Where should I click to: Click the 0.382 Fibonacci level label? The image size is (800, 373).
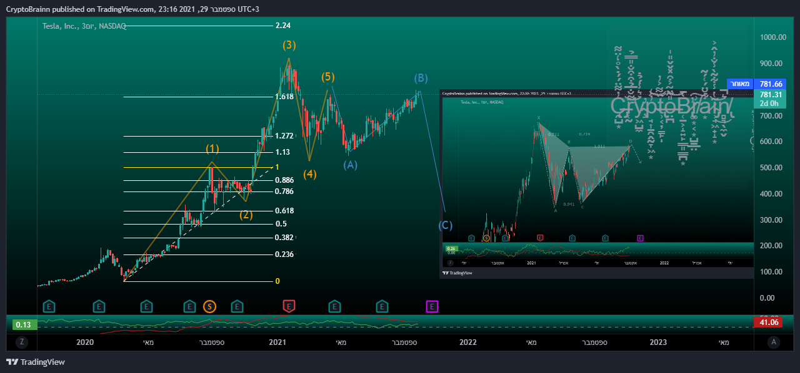click(284, 238)
